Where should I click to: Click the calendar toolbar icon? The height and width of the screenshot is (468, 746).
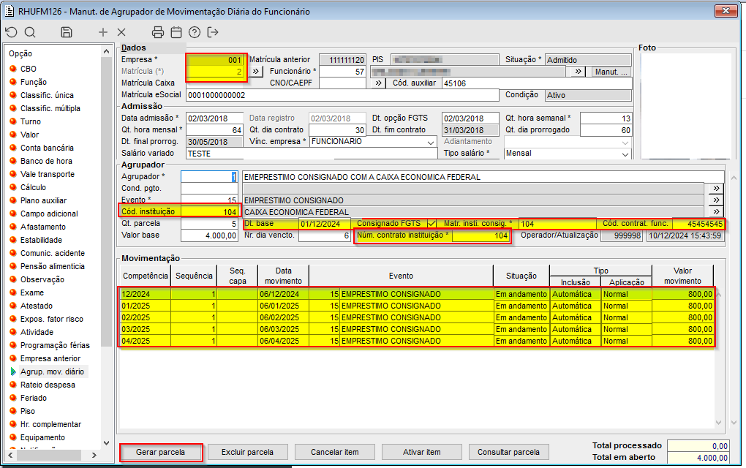point(176,32)
